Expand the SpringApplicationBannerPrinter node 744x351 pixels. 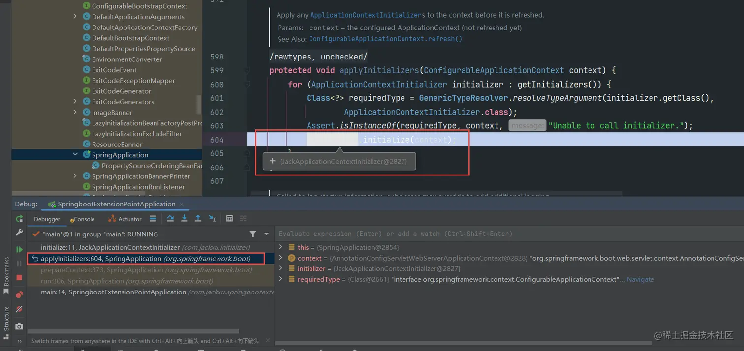pos(75,176)
